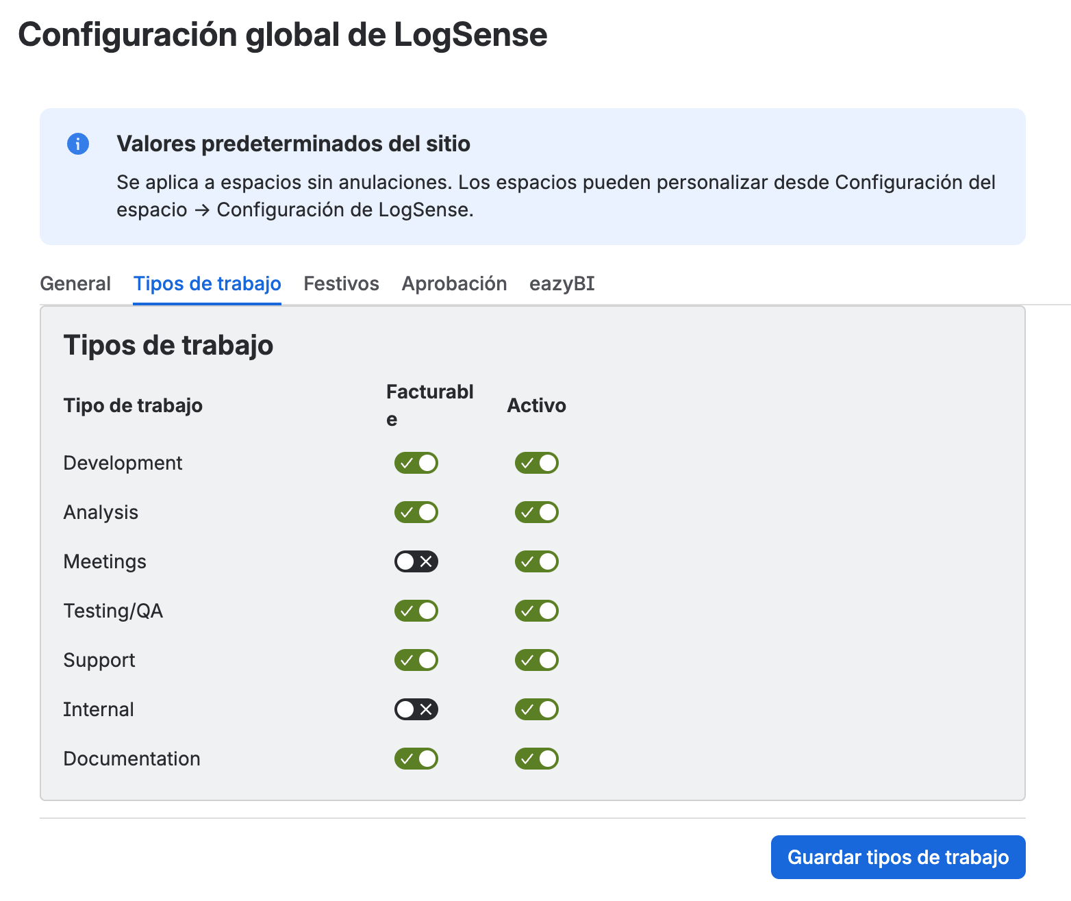Toggle Activo for Testing/QA

tap(537, 611)
